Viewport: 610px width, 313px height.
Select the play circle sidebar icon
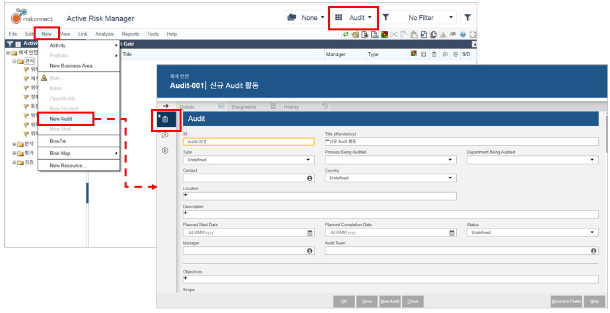165,151
